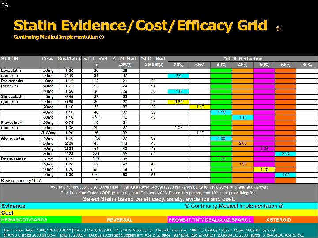The width and height of the screenshot is (318, 238).
Task: Click the 2.24 cell in the magenta 50% column
Action: click(264, 149)
